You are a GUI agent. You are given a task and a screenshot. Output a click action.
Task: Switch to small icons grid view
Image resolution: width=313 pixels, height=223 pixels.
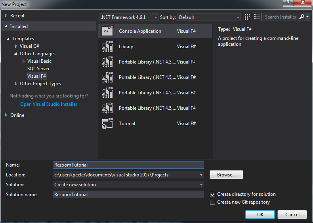coord(248,17)
